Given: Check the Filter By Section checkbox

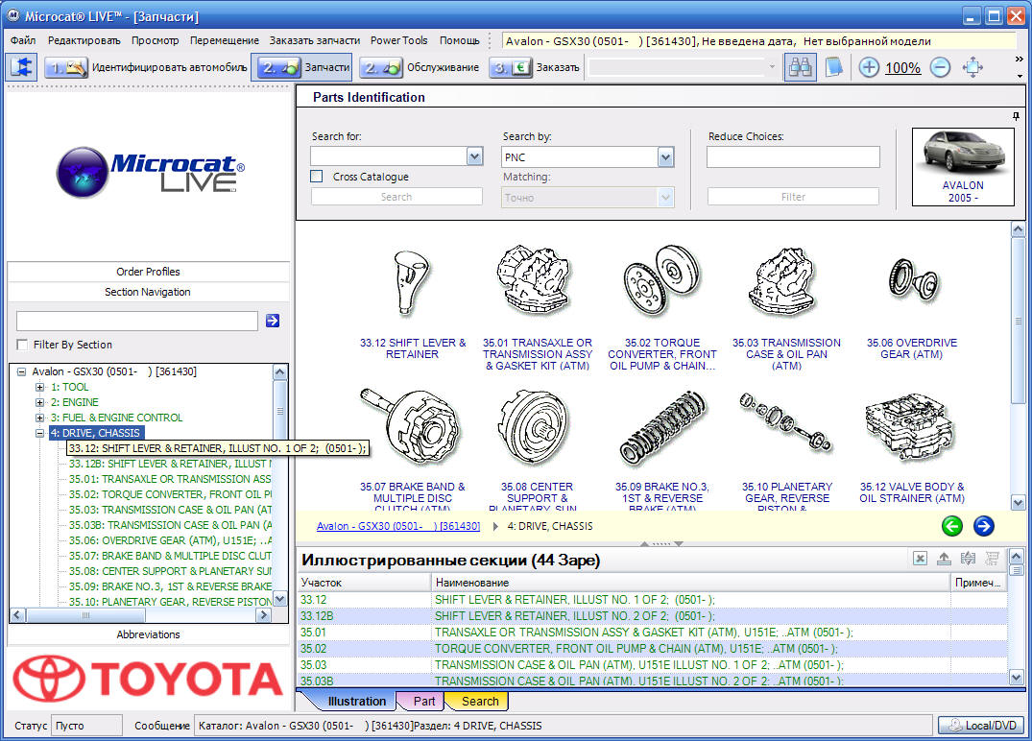Looking at the screenshot, I should tap(23, 345).
